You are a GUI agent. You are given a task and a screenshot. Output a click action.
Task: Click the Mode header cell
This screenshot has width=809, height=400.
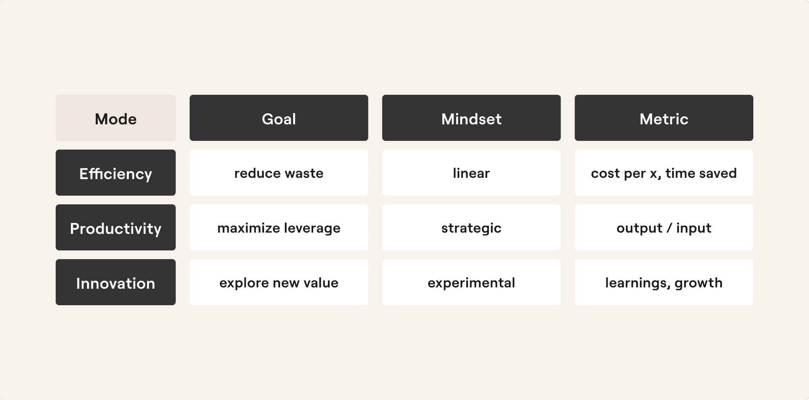tap(116, 118)
